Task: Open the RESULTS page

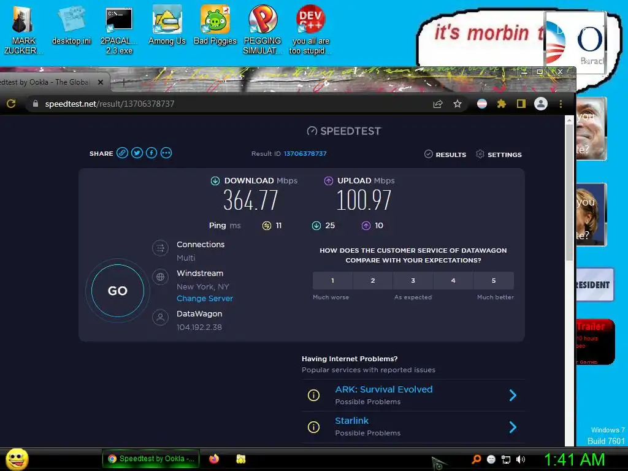Action: coord(445,154)
